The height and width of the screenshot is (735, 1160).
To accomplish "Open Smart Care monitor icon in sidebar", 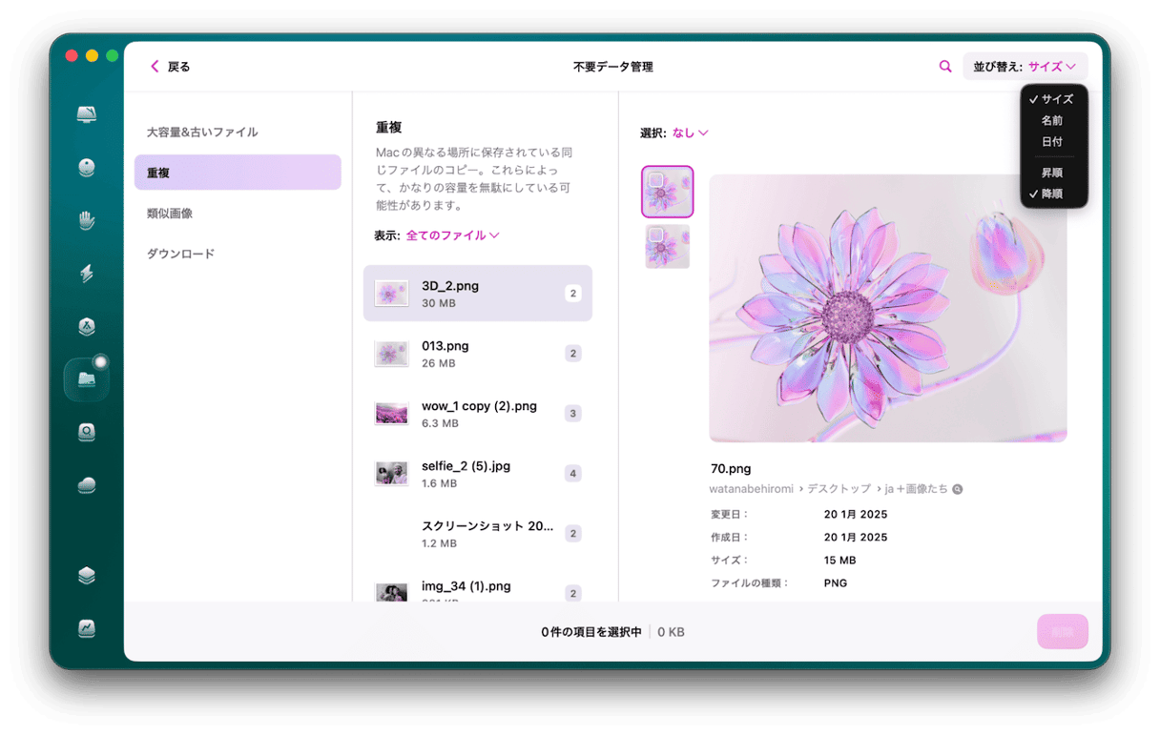I will pyautogui.click(x=87, y=114).
